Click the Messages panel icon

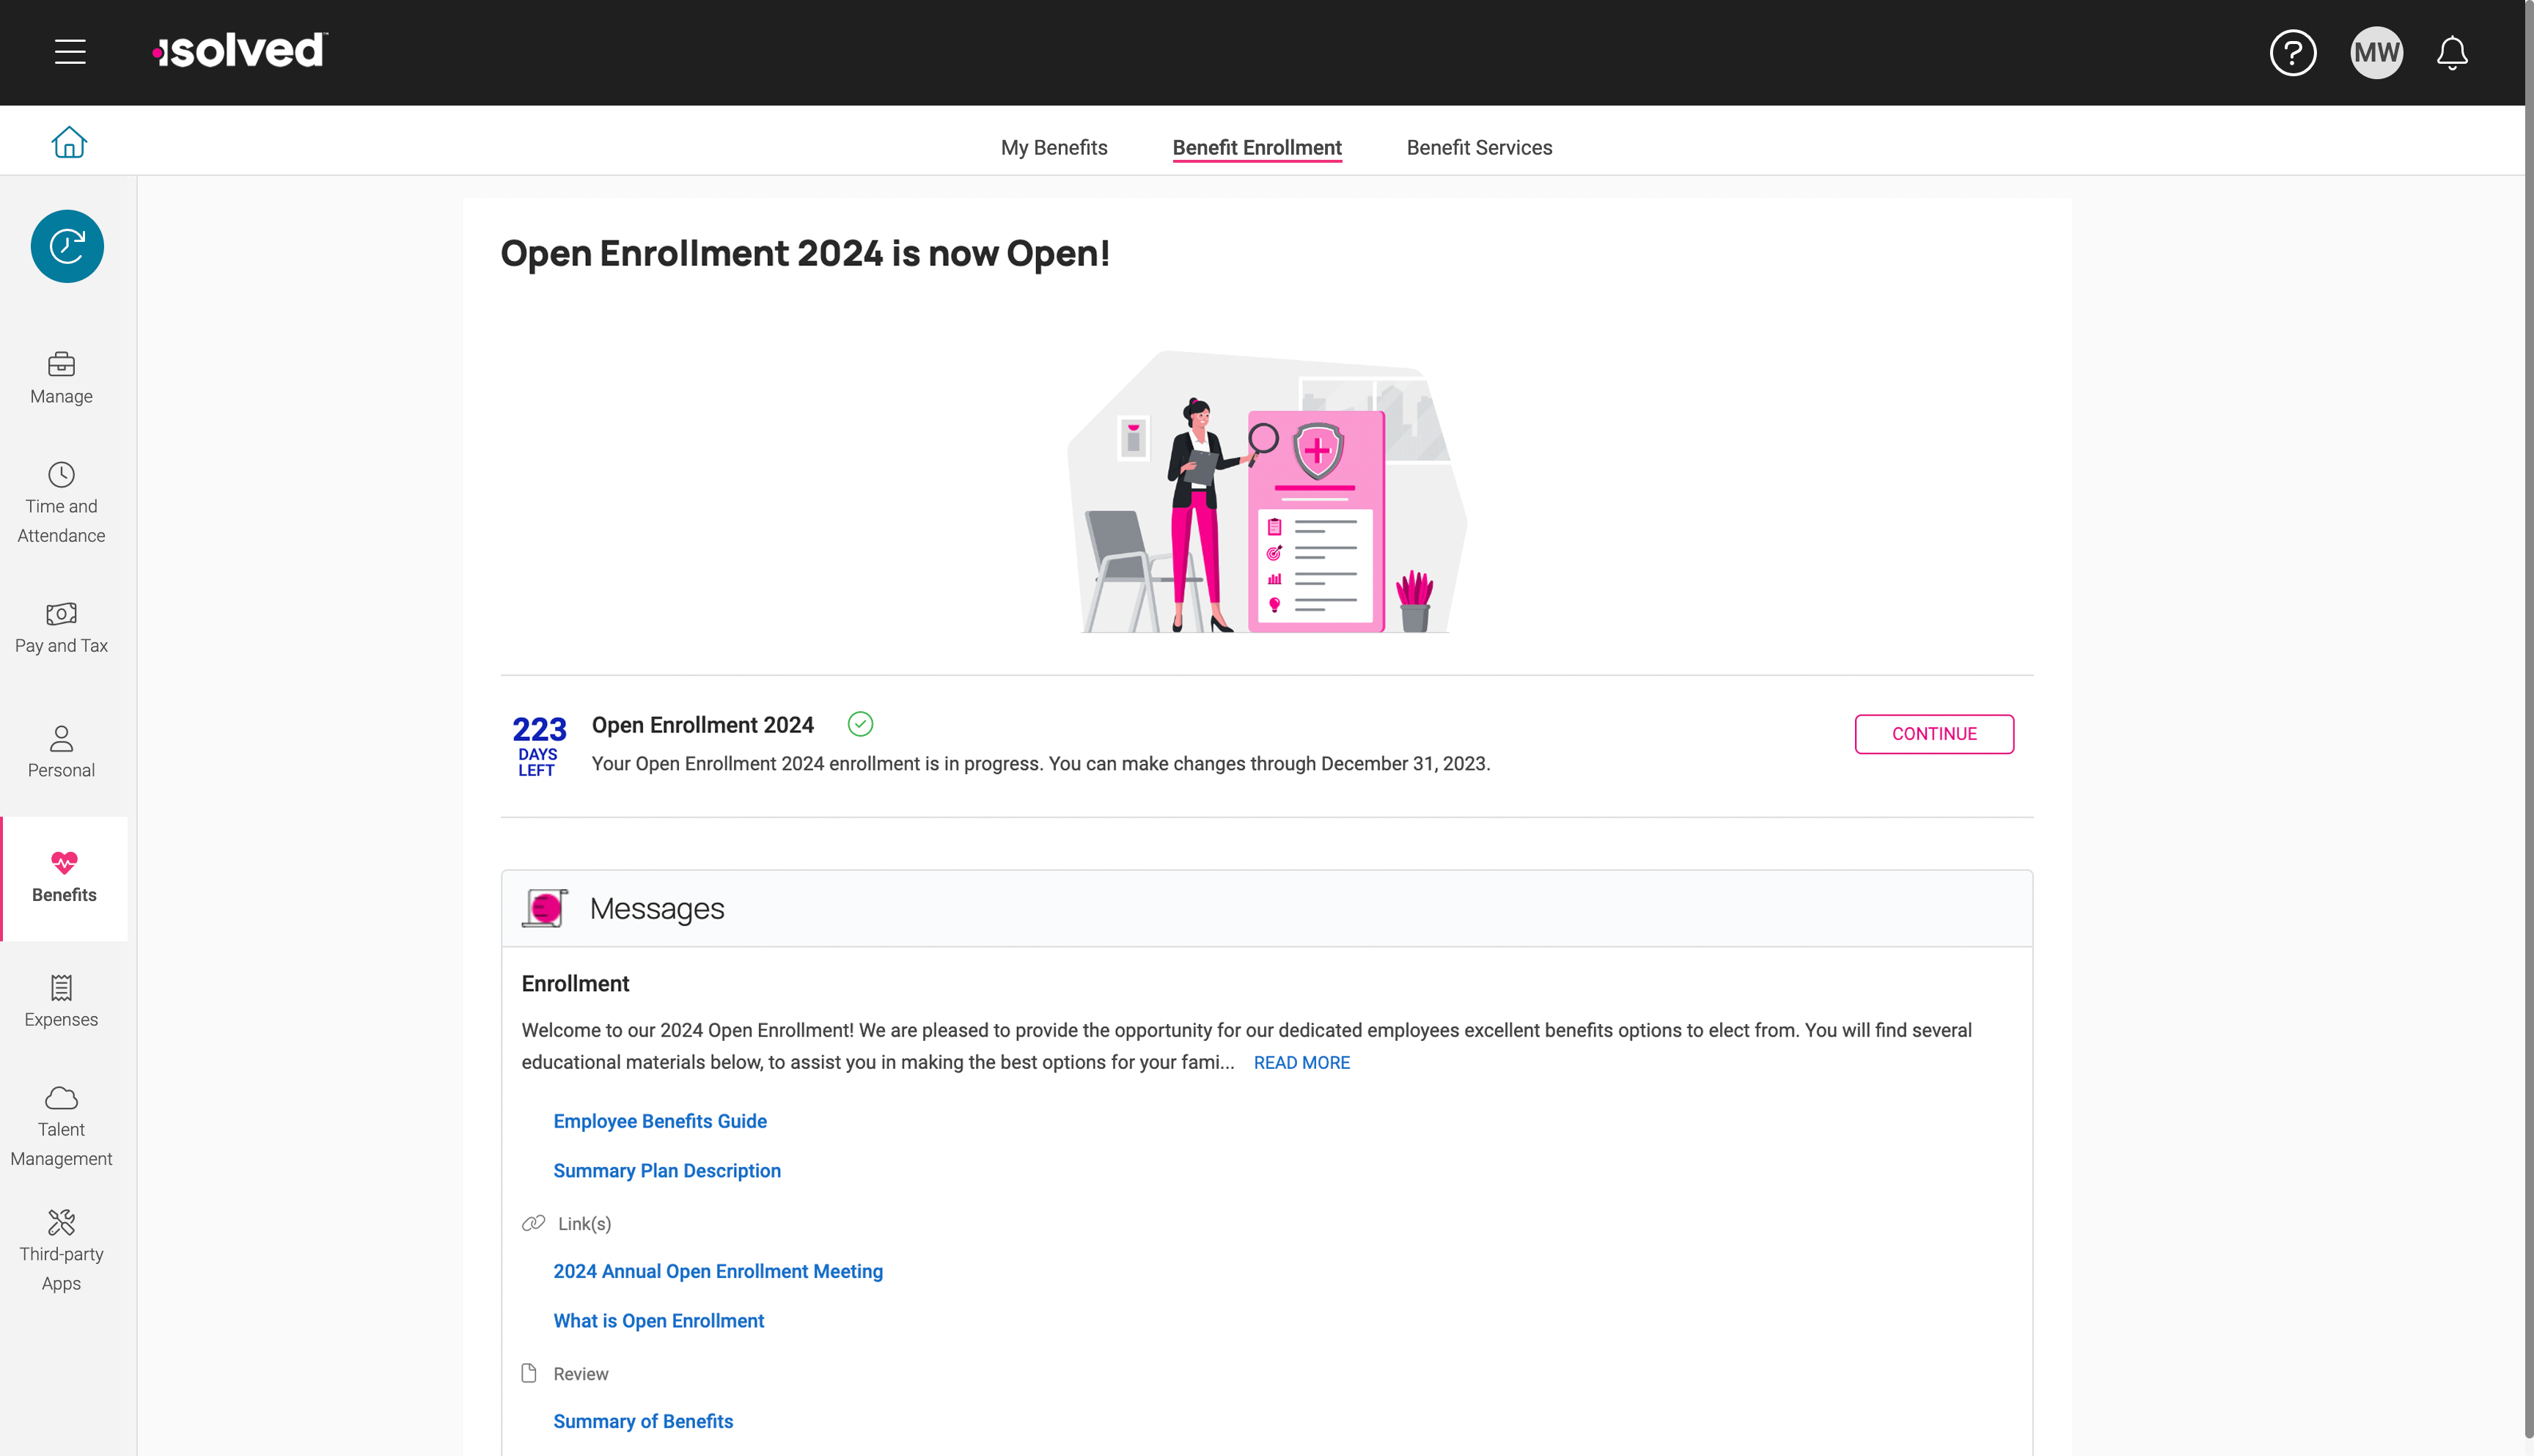coord(545,908)
